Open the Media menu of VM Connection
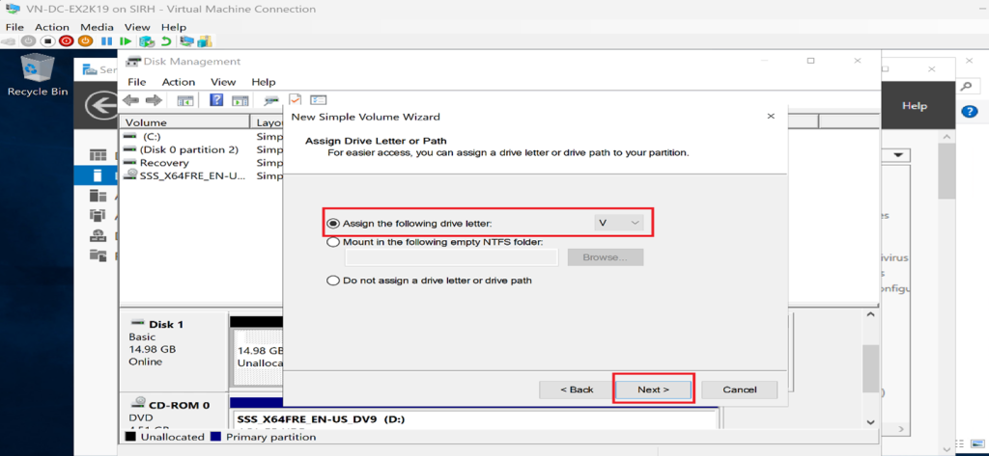Image resolution: width=989 pixels, height=456 pixels. coord(96,27)
